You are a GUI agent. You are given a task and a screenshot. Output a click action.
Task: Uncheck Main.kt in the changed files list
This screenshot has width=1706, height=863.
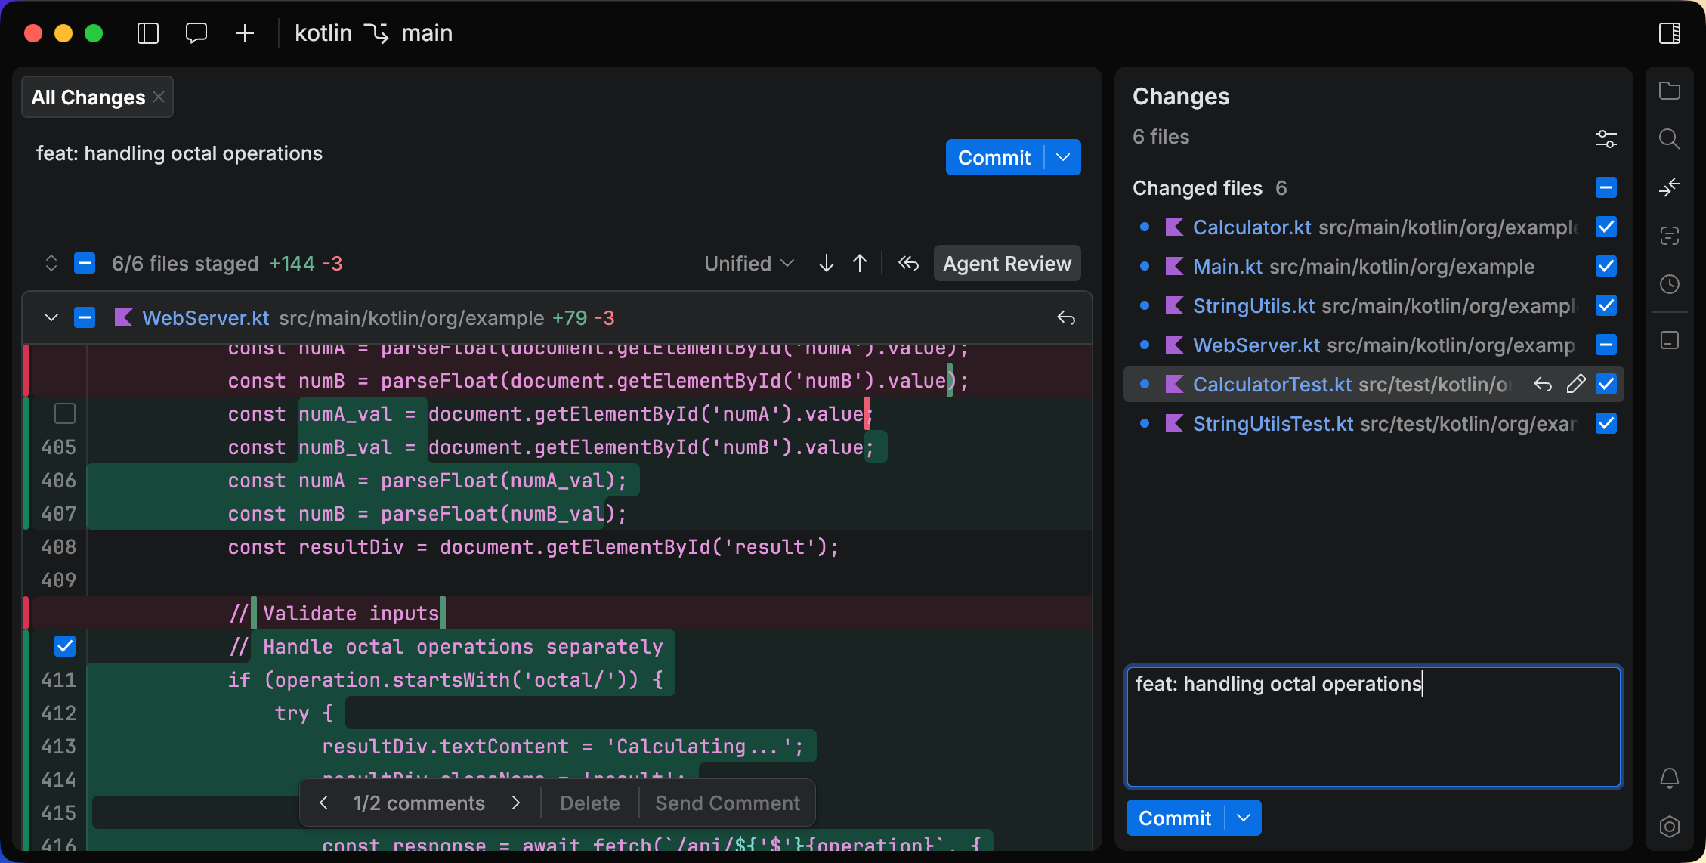tap(1607, 266)
